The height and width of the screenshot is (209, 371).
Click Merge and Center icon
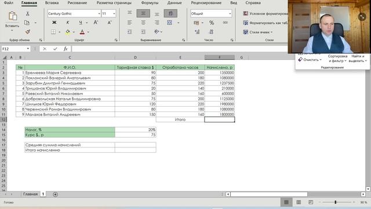pyautogui.click(x=170, y=23)
